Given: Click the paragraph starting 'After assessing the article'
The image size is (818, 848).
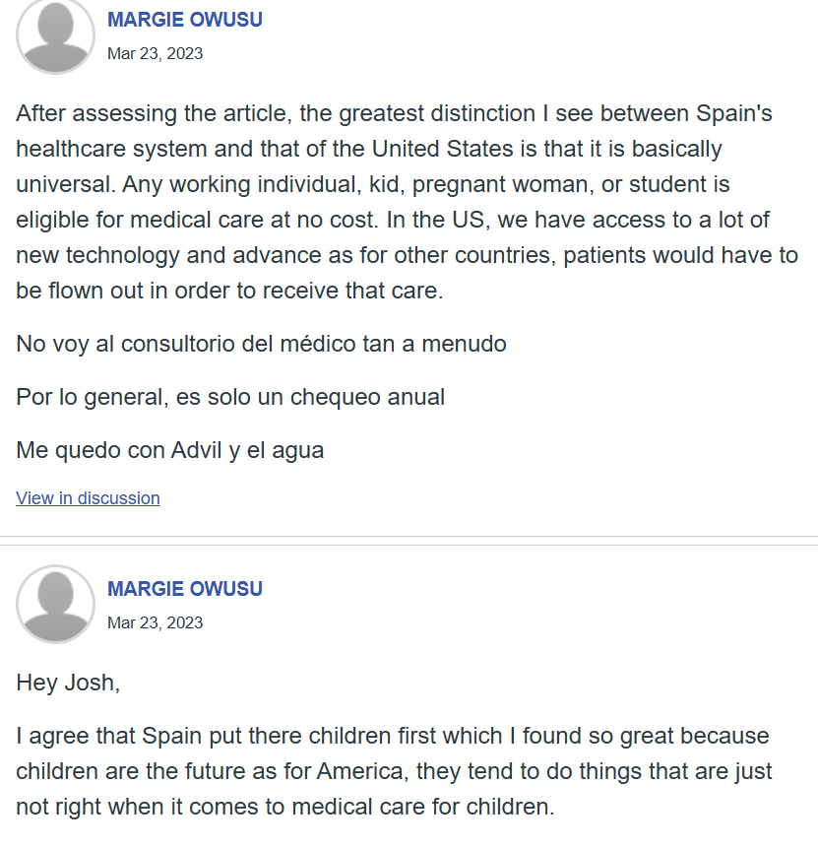Looking at the screenshot, I should coord(394,202).
